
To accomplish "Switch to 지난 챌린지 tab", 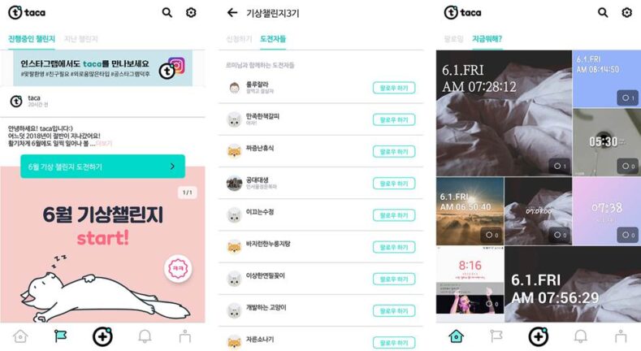I will (81, 39).
